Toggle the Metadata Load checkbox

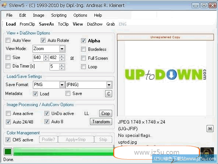tap(35, 94)
